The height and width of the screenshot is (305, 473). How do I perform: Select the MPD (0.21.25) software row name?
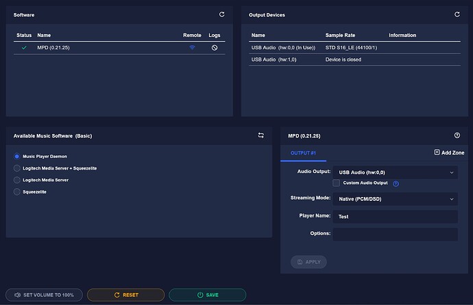[53, 47]
